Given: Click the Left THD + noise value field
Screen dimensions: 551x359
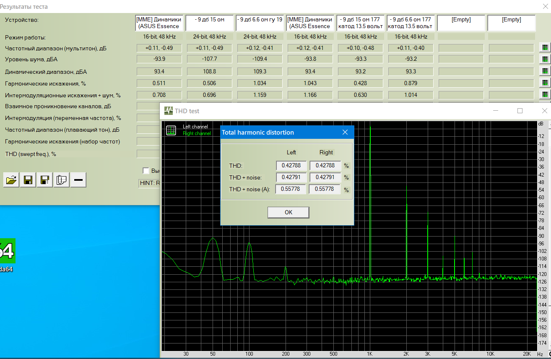Looking at the screenshot, I should [291, 177].
